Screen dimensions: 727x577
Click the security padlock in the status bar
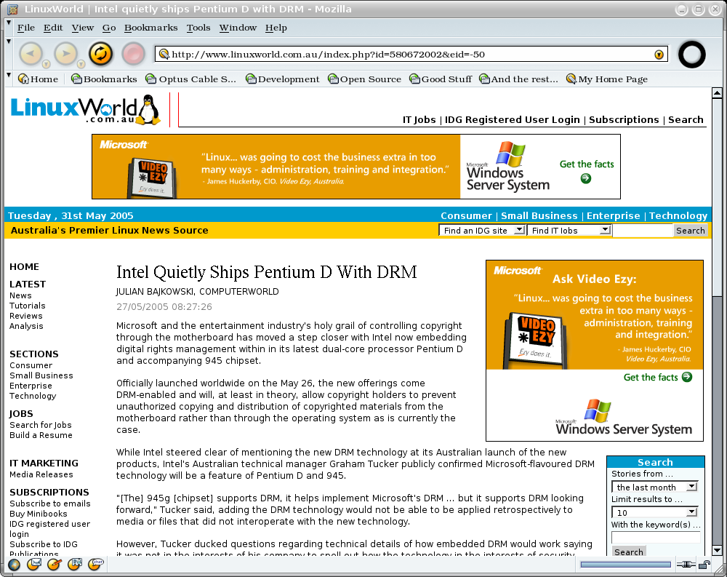pos(704,565)
